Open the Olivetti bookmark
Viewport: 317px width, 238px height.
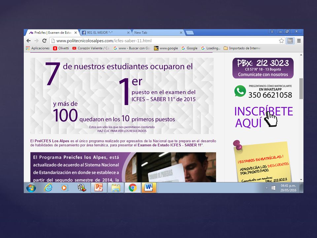[x=61, y=48]
